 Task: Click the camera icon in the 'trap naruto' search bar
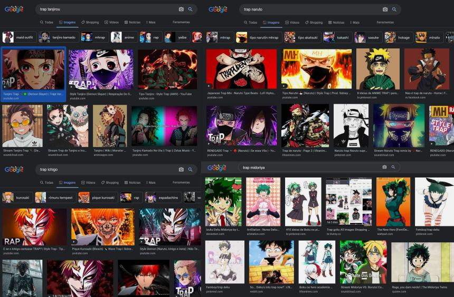coord(385,9)
